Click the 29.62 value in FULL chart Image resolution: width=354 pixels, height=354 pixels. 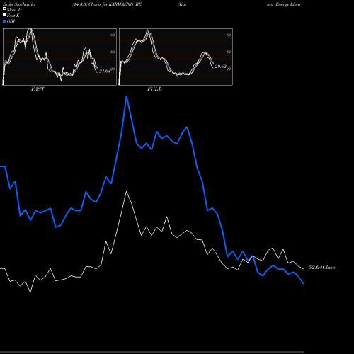pyautogui.click(x=221, y=67)
